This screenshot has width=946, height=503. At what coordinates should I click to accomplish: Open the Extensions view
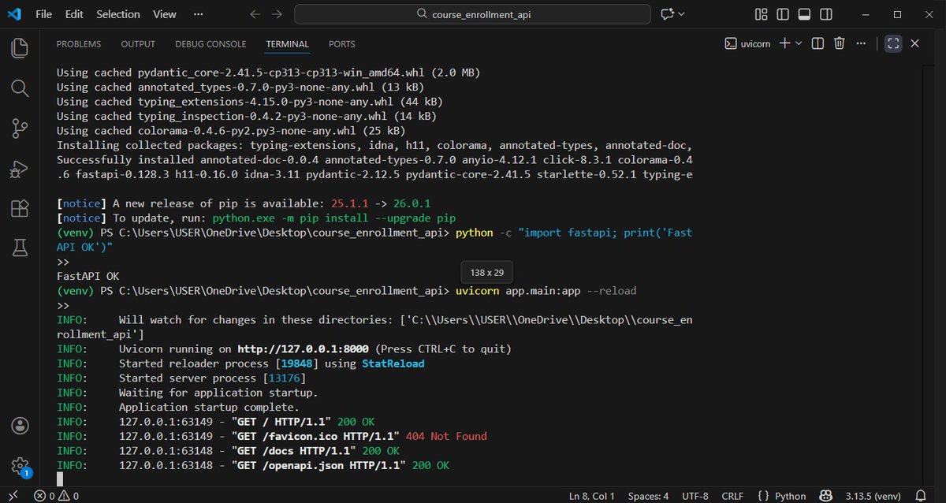[20, 208]
